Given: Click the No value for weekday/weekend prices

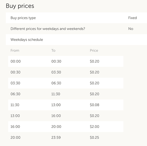Looking at the screenshot, I should click(x=131, y=29).
